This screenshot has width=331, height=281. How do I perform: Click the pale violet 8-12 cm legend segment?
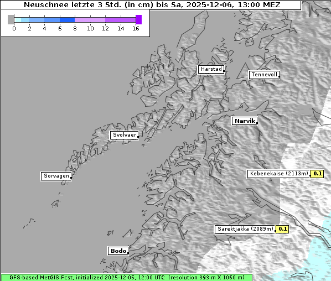[x=90, y=20]
